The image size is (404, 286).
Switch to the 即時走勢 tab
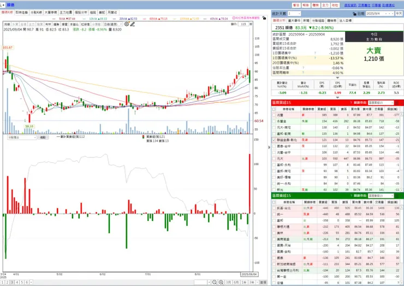click(21, 13)
